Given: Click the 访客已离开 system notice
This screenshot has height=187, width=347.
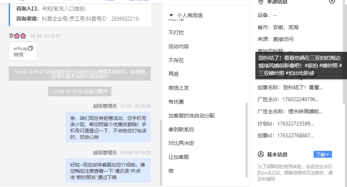Looking at the screenshot, I should coord(80,91).
